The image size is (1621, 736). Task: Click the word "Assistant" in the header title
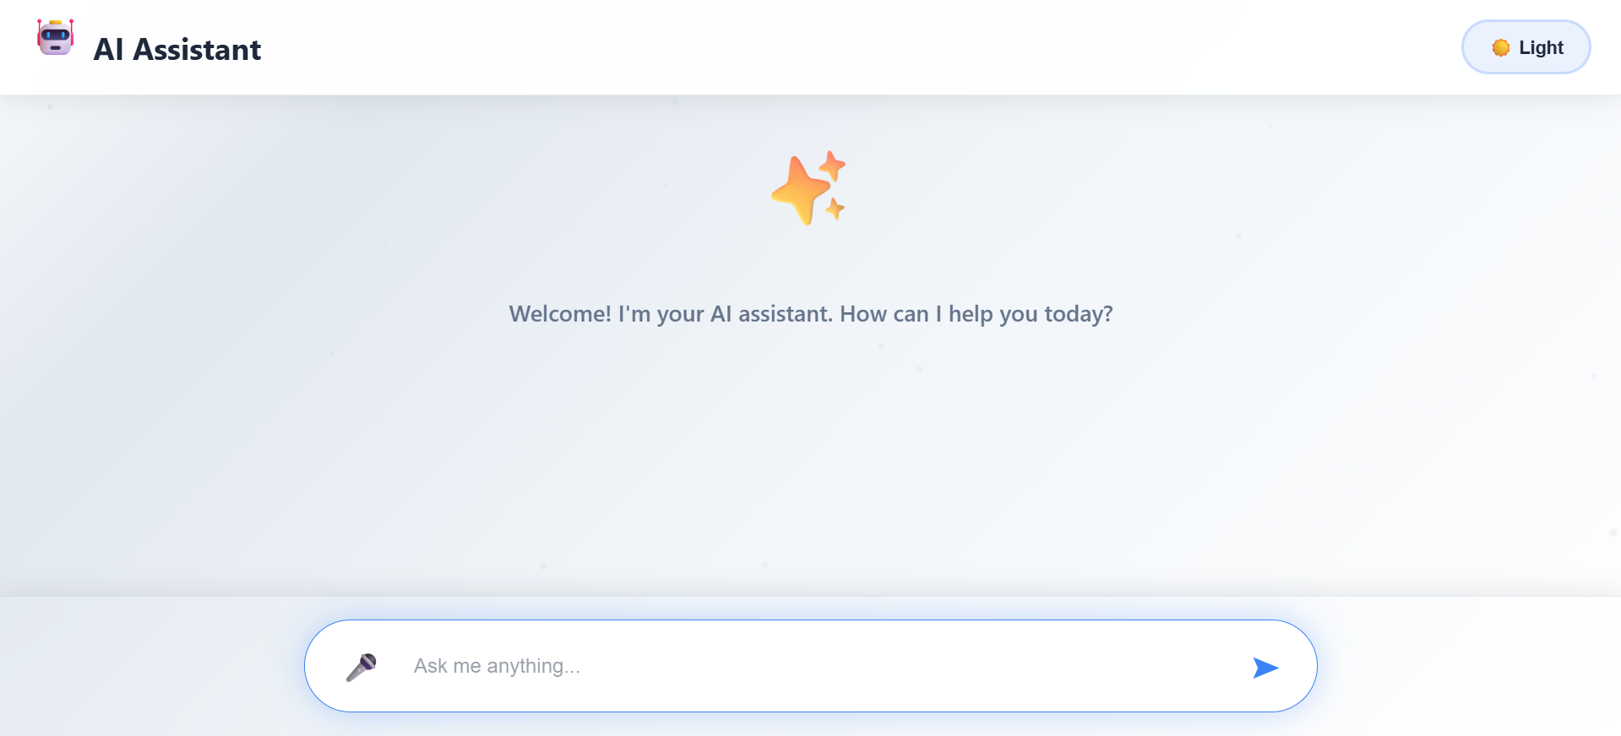(197, 50)
